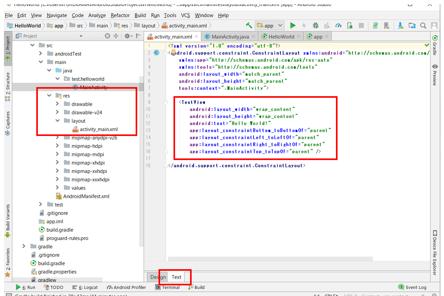The width and height of the screenshot is (444, 296).
Task: Open Project Structure icon in toolbar
Action: 412,26
